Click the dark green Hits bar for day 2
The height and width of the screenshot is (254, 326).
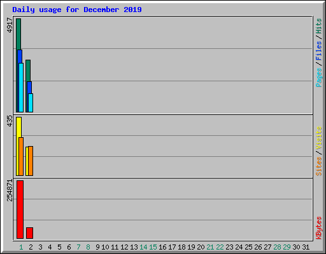(28, 70)
